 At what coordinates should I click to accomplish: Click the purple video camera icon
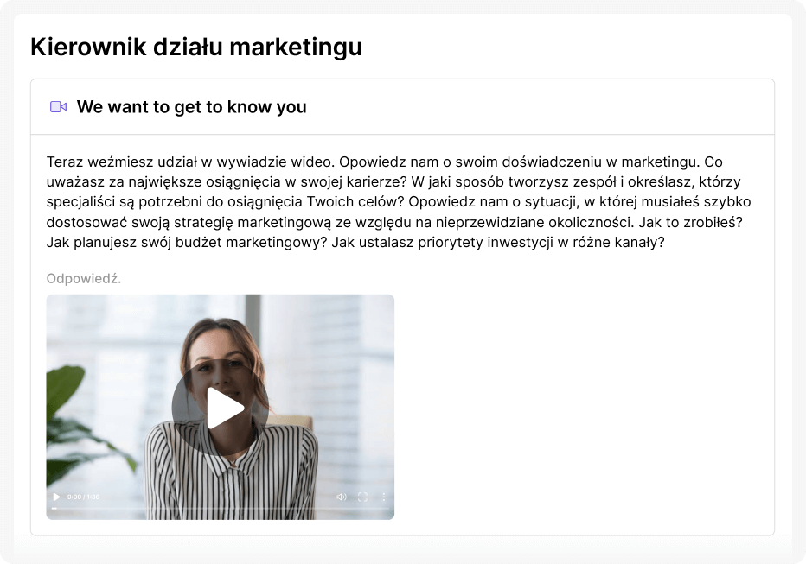[x=58, y=107]
